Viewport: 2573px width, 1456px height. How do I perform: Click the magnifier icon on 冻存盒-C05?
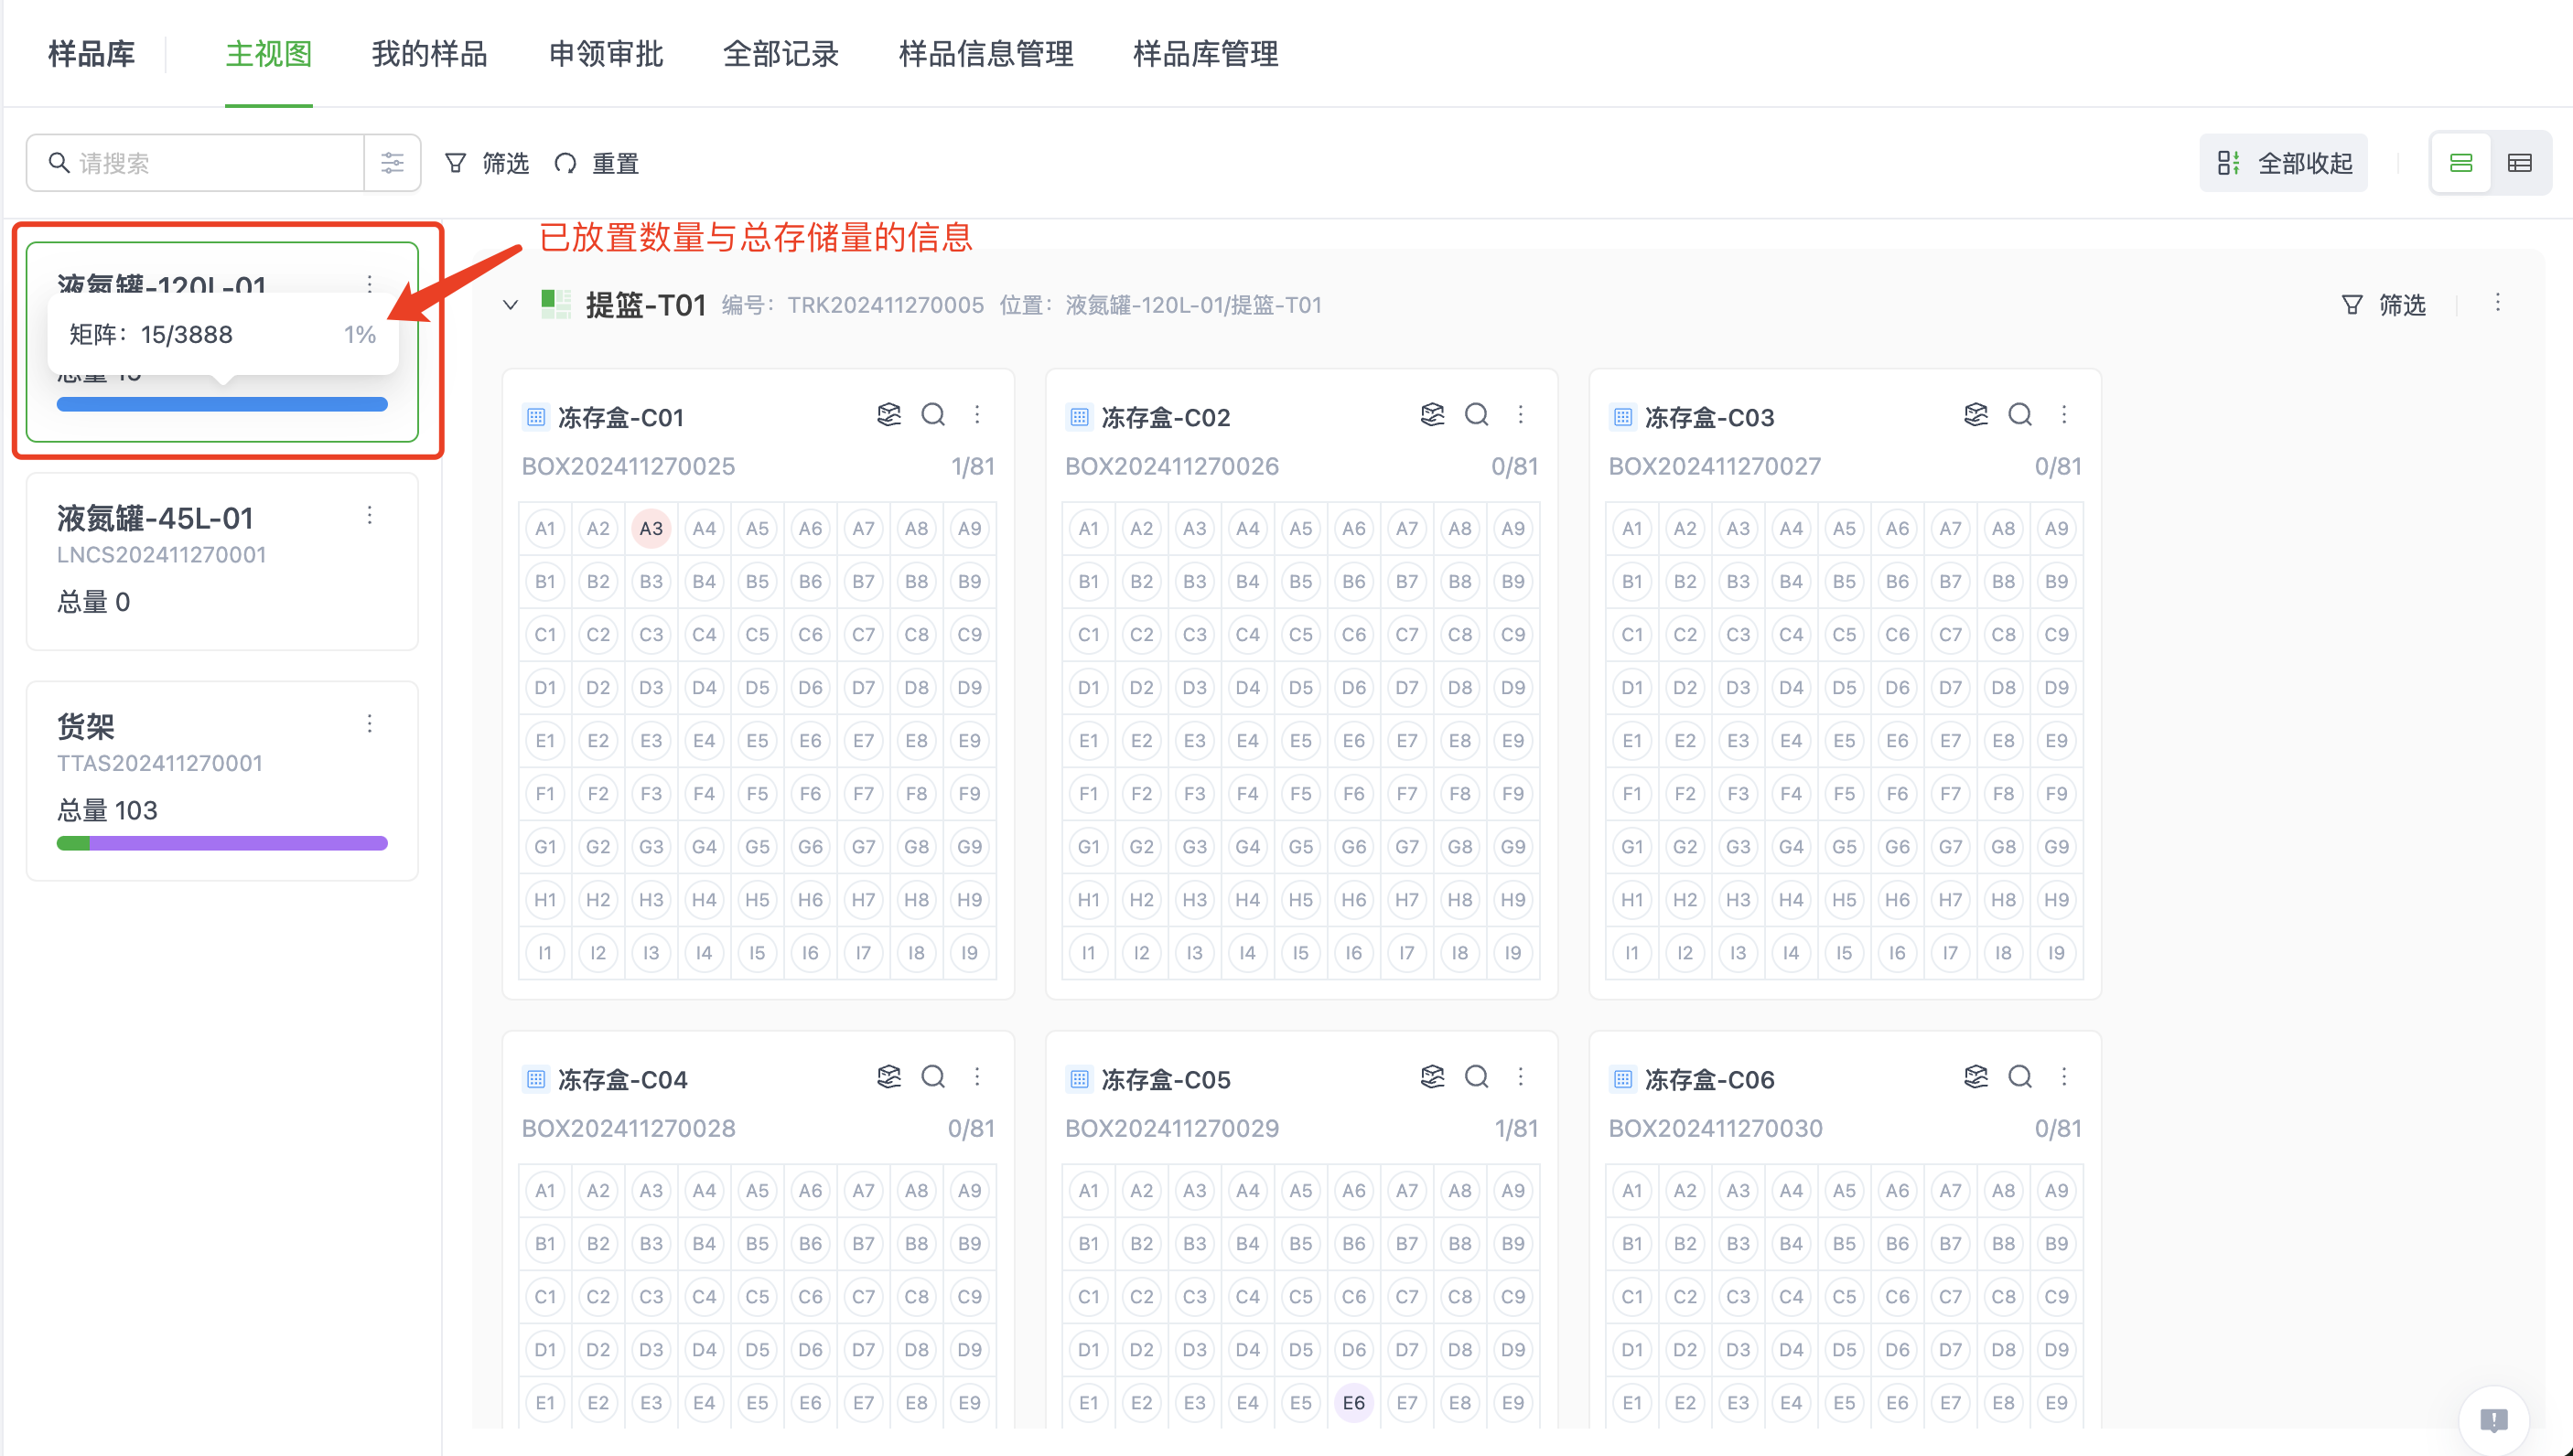point(1477,1077)
